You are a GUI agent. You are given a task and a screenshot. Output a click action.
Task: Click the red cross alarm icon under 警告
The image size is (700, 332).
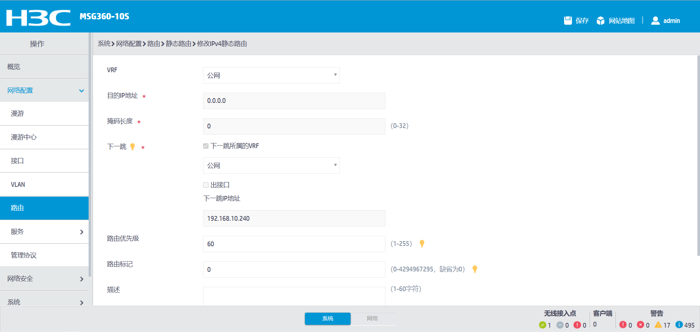pos(640,325)
